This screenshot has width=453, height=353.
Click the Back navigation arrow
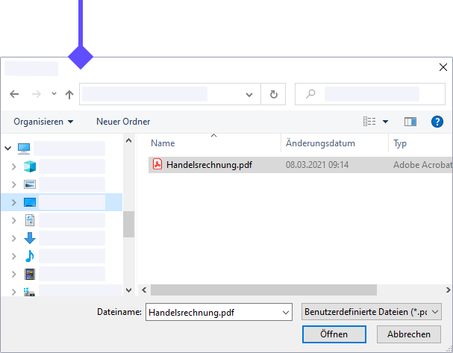(14, 95)
